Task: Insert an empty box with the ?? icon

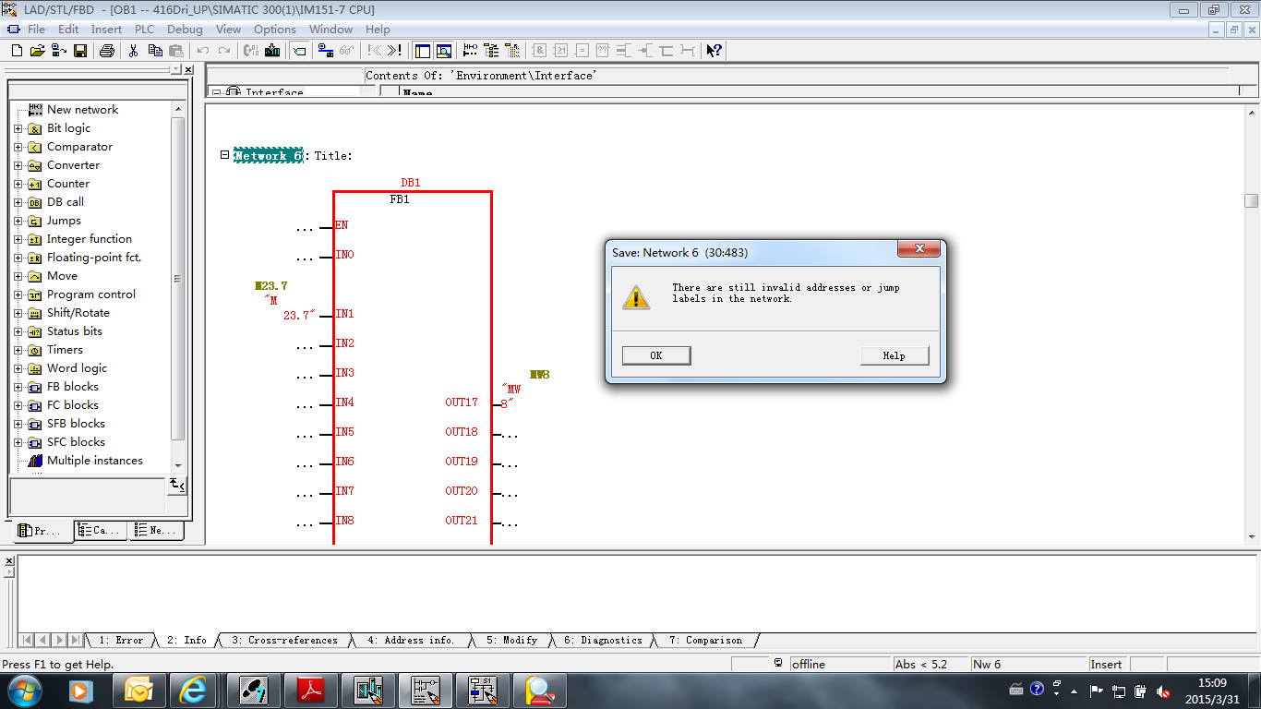Action: [603, 51]
